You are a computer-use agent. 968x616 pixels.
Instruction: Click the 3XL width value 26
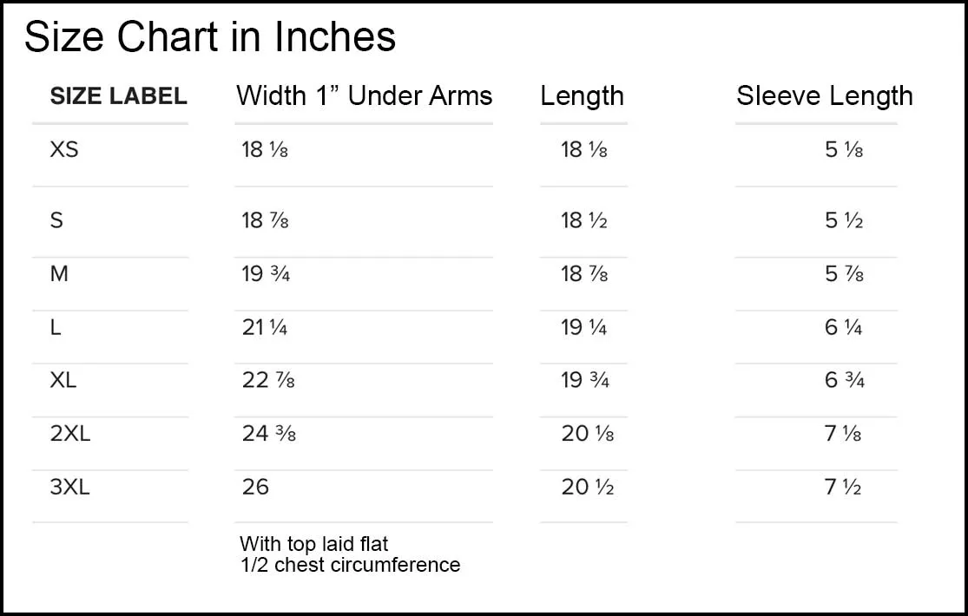coord(255,487)
